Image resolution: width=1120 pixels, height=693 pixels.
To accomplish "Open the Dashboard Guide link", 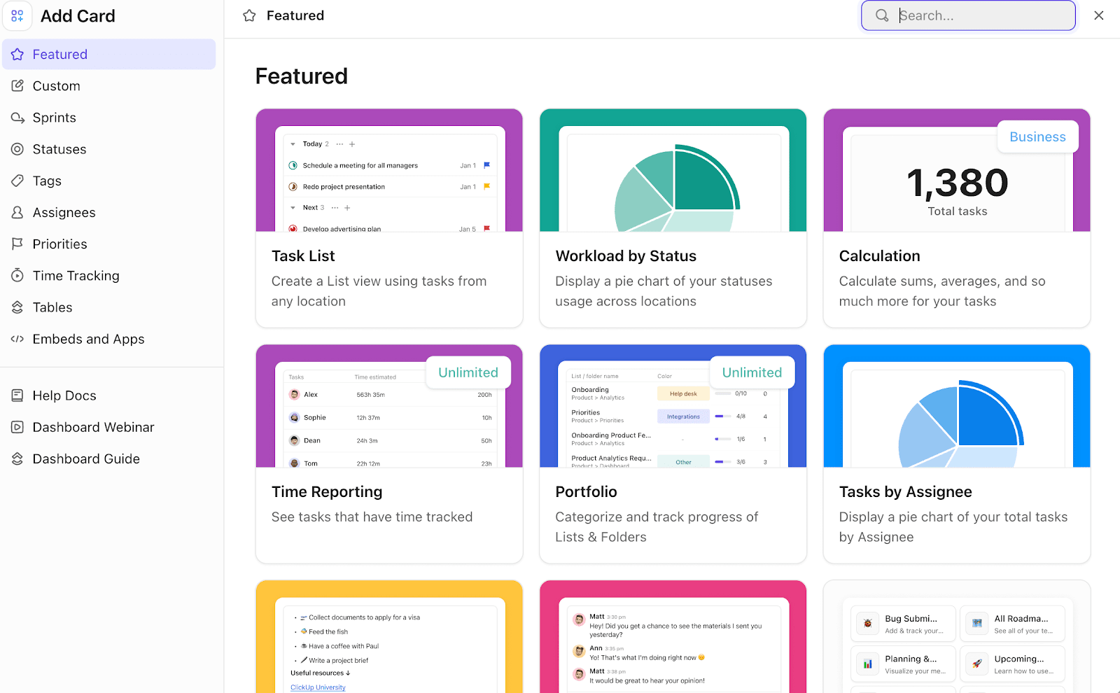I will coord(109,458).
